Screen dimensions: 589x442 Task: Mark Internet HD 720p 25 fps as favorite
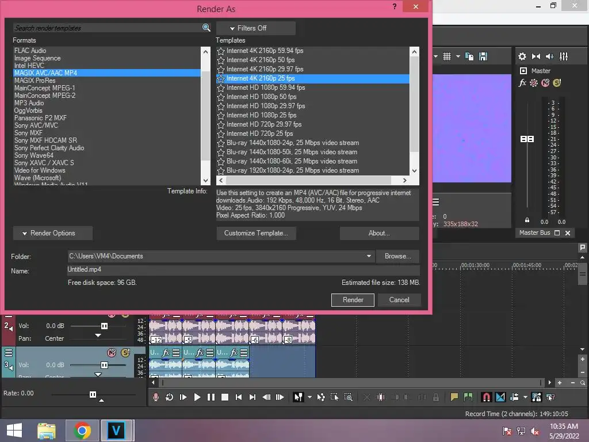221,134
